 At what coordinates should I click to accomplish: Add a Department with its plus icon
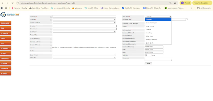pos(51,29)
